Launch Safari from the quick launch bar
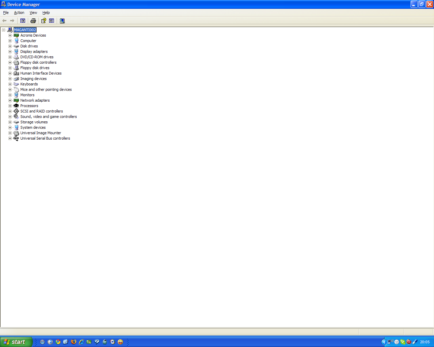This screenshot has height=347, width=434. (x=42, y=342)
